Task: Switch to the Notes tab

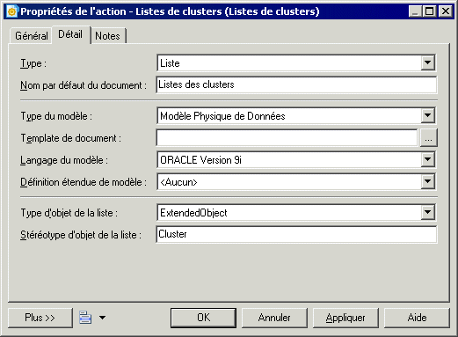Action: [107, 36]
